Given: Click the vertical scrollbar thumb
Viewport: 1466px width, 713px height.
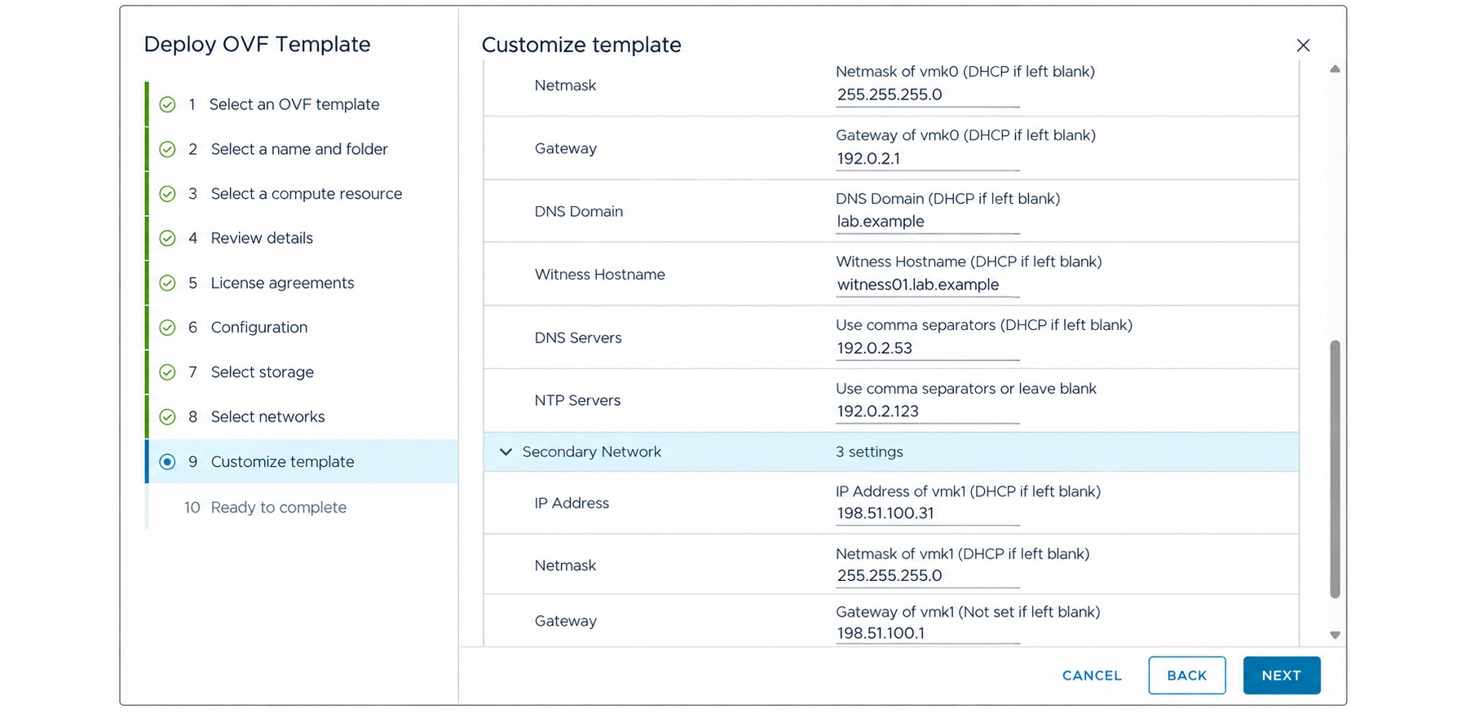Looking at the screenshot, I should tap(1335, 469).
